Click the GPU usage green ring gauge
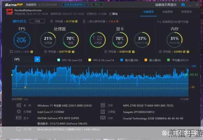Viewport: 203px width, 140px height. (98, 40)
